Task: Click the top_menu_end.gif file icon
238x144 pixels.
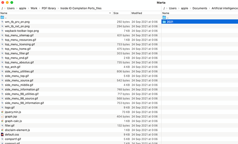Action: (2, 58)
